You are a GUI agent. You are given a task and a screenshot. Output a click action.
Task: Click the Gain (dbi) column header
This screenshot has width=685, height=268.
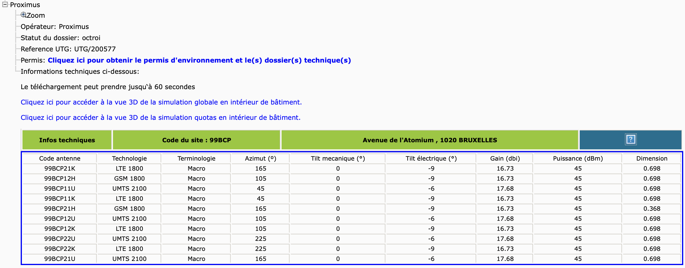click(x=505, y=158)
